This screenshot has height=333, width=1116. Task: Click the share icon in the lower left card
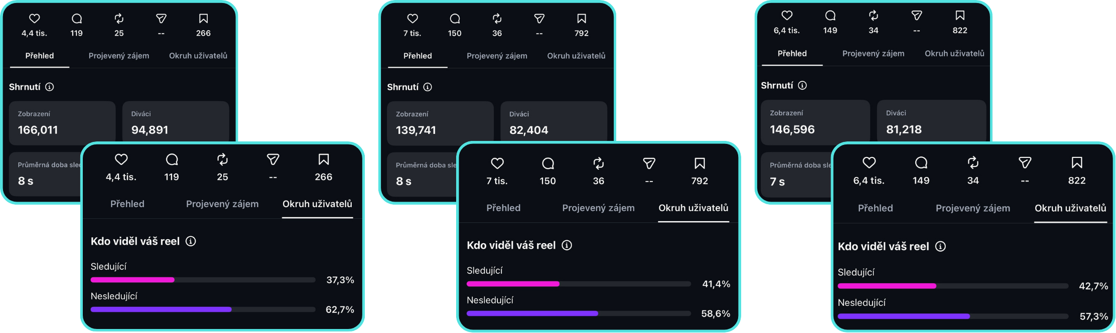(x=273, y=159)
